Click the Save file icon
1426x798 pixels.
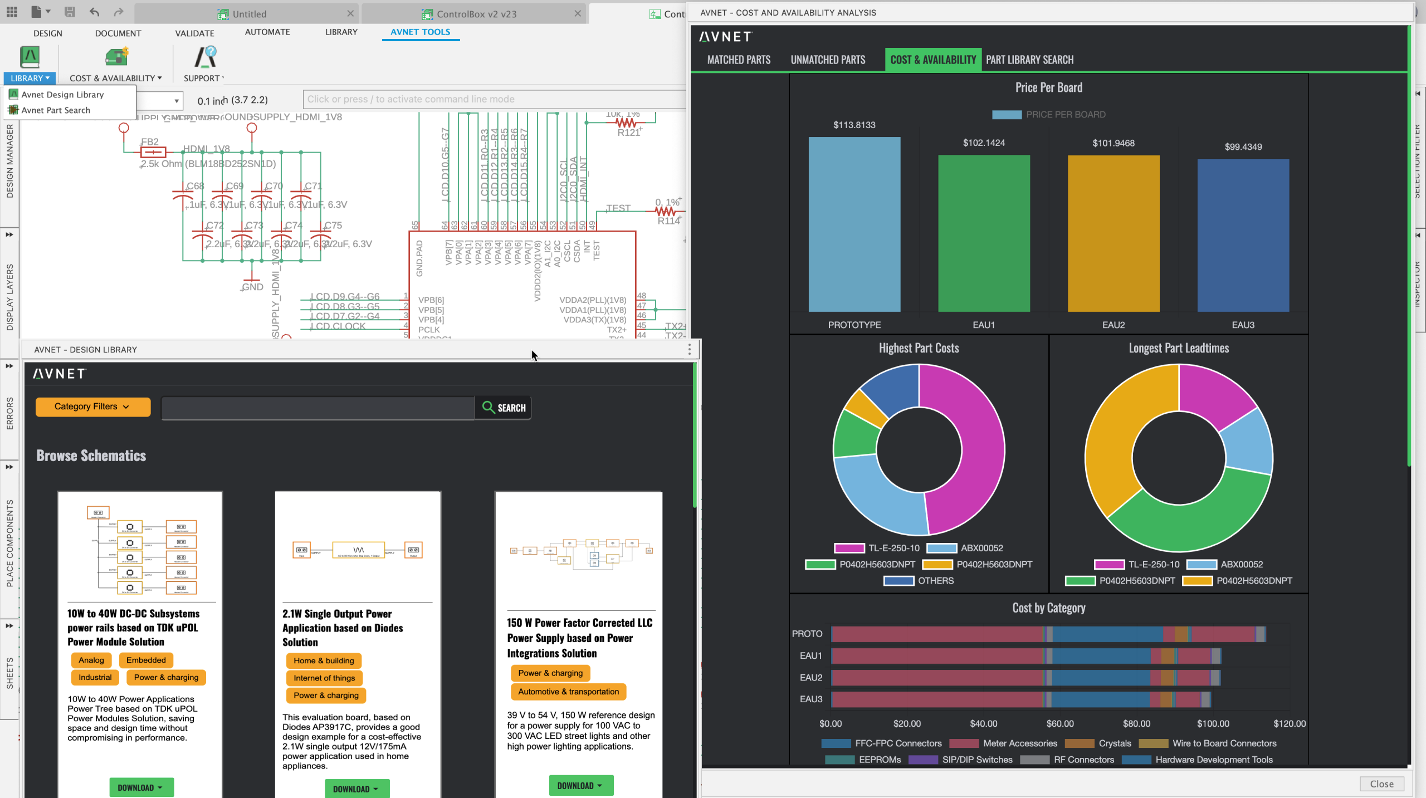(x=70, y=12)
